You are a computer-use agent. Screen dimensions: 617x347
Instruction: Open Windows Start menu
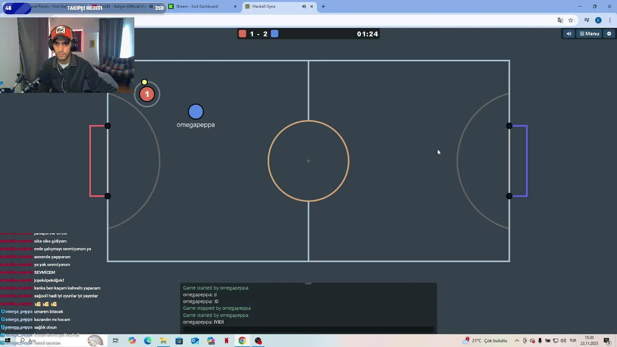[7, 341]
